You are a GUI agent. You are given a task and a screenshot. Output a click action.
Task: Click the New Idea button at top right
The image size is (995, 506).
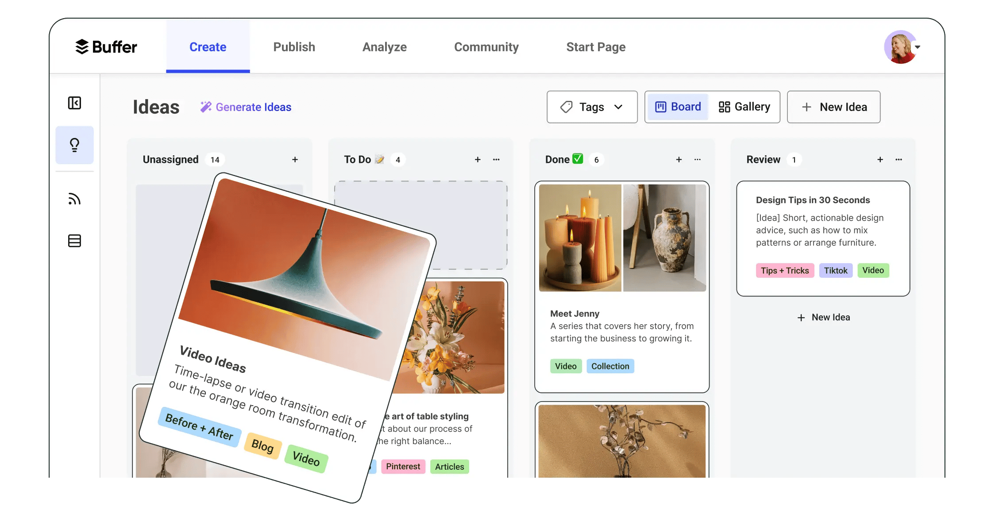pyautogui.click(x=833, y=107)
